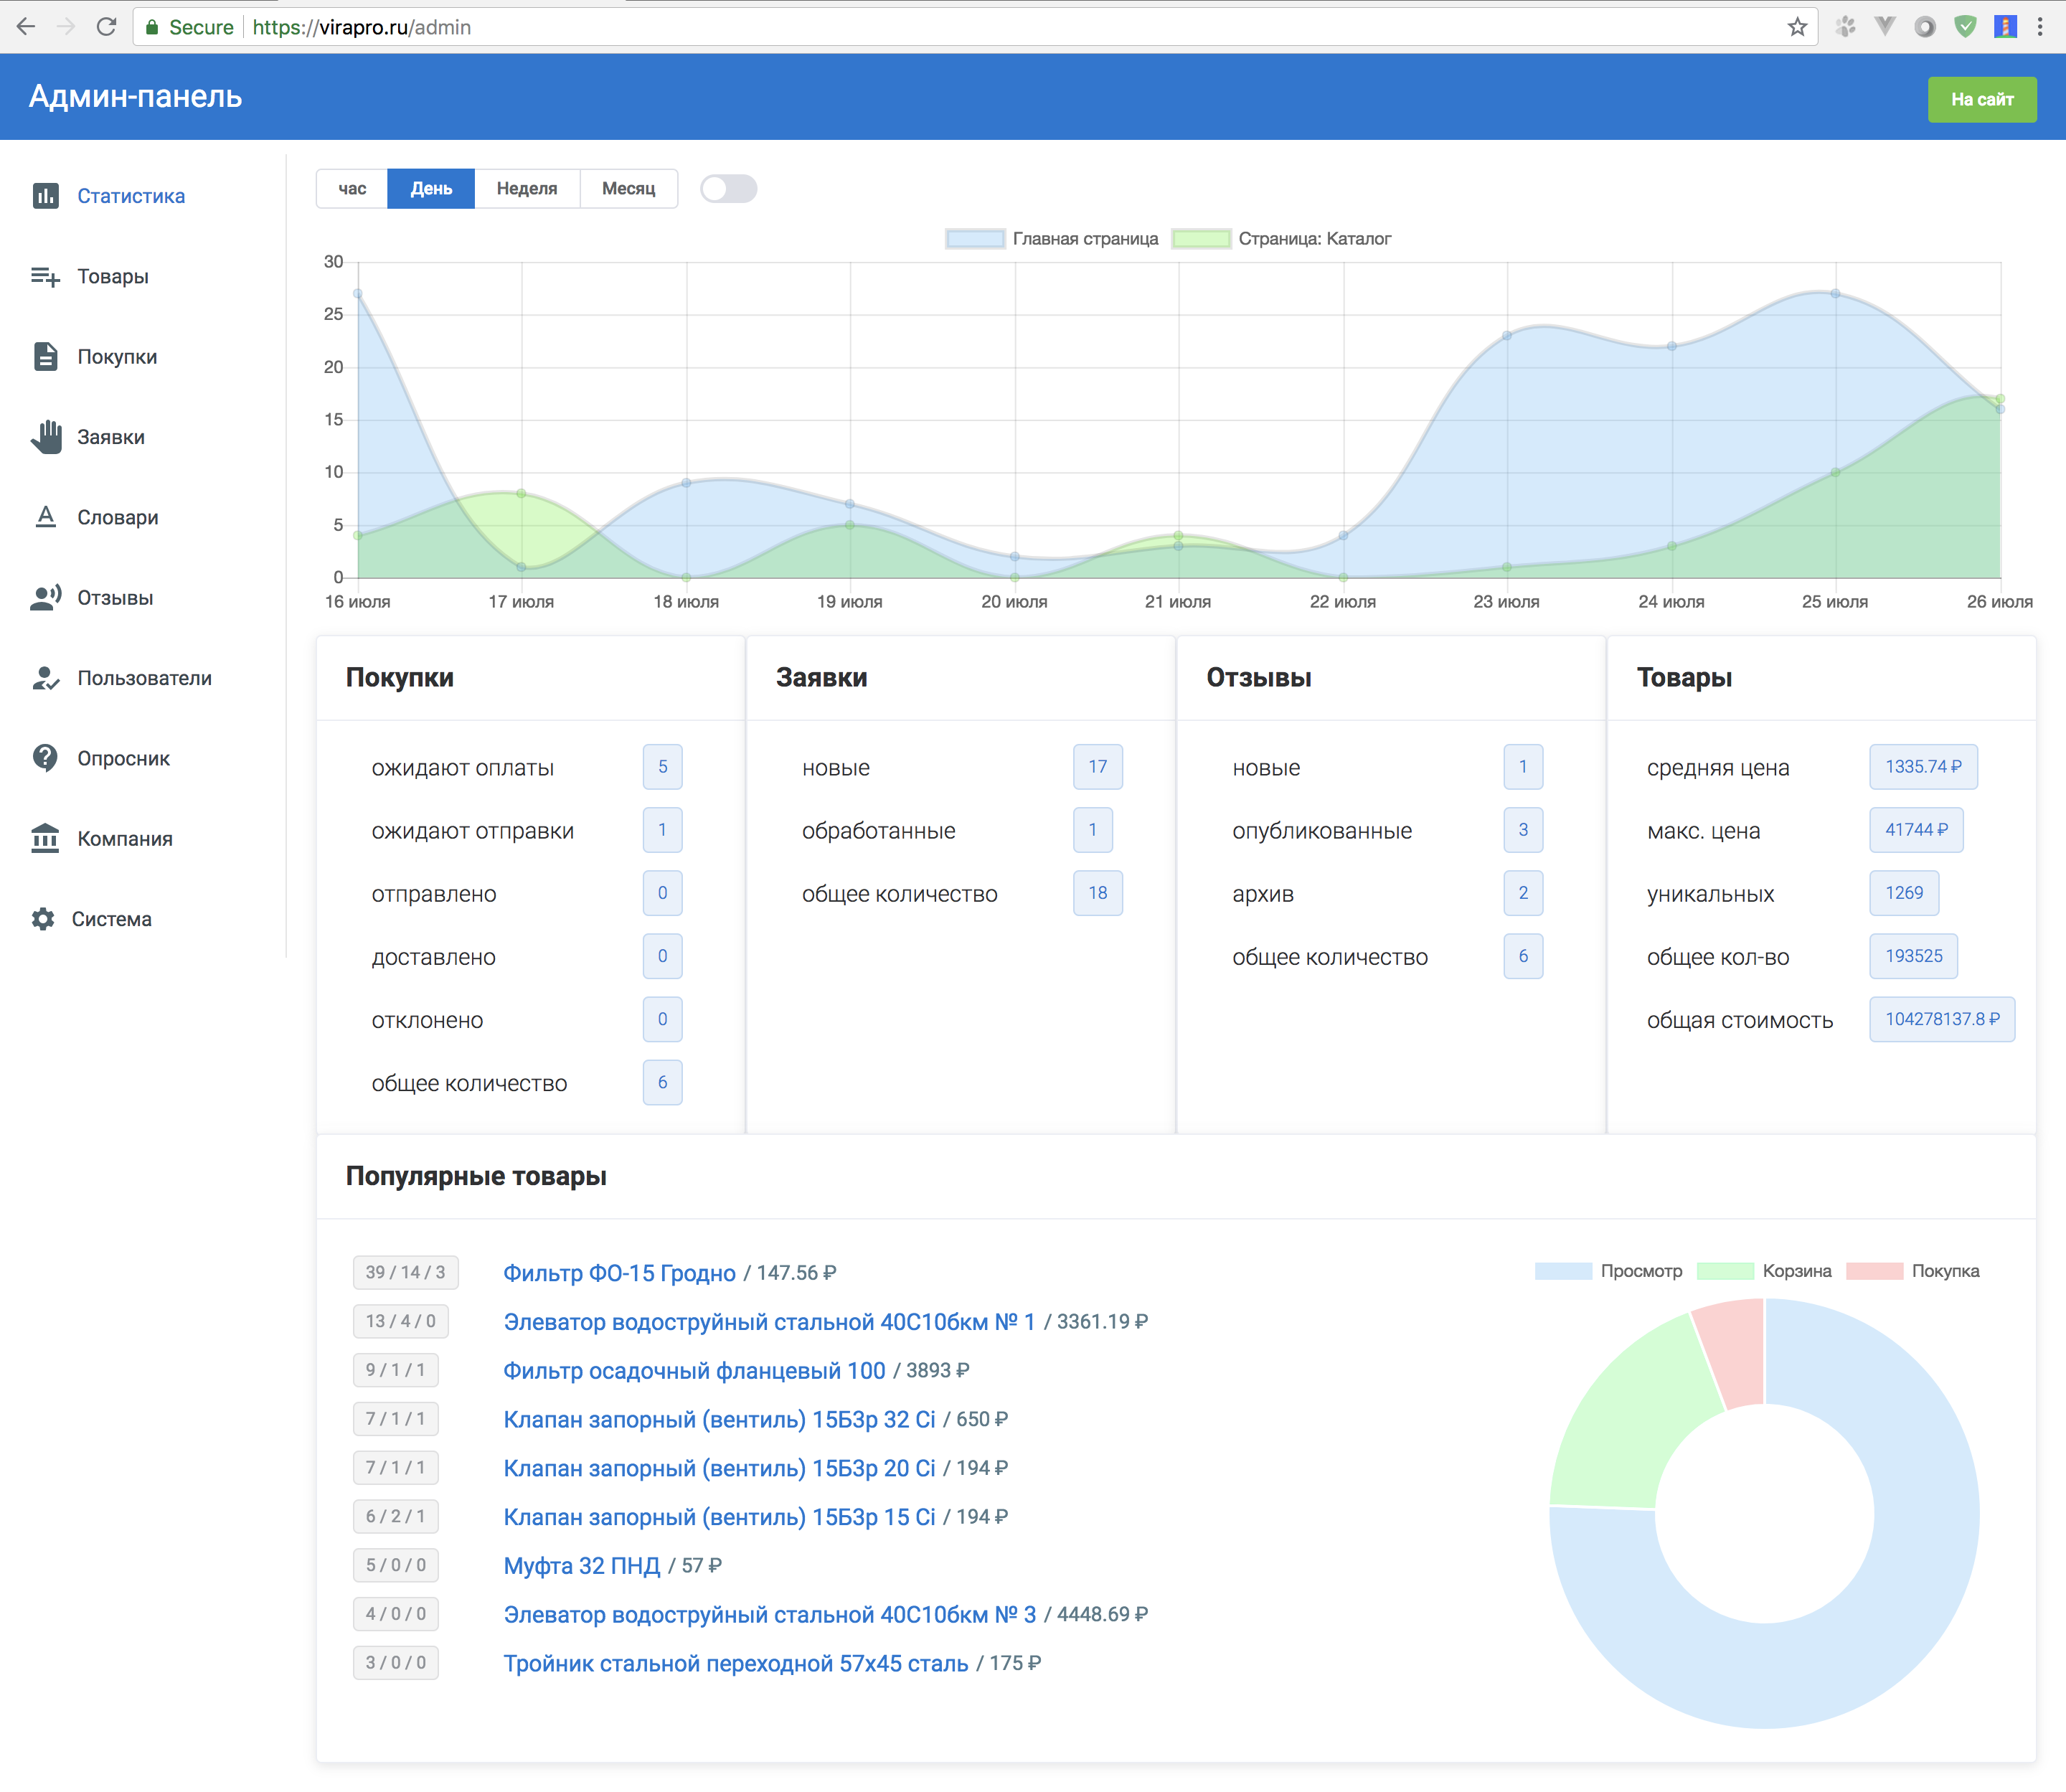Toggle the Корзина doughnut legend swatch

point(1726,1271)
